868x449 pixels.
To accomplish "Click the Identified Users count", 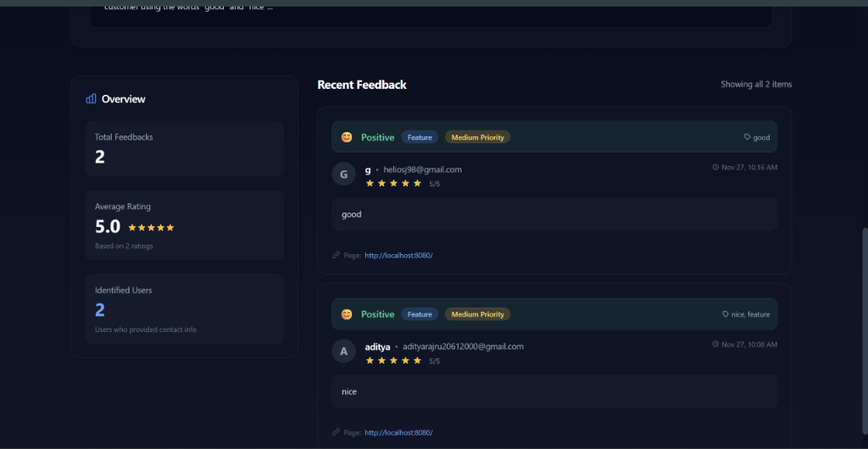I will tap(100, 310).
